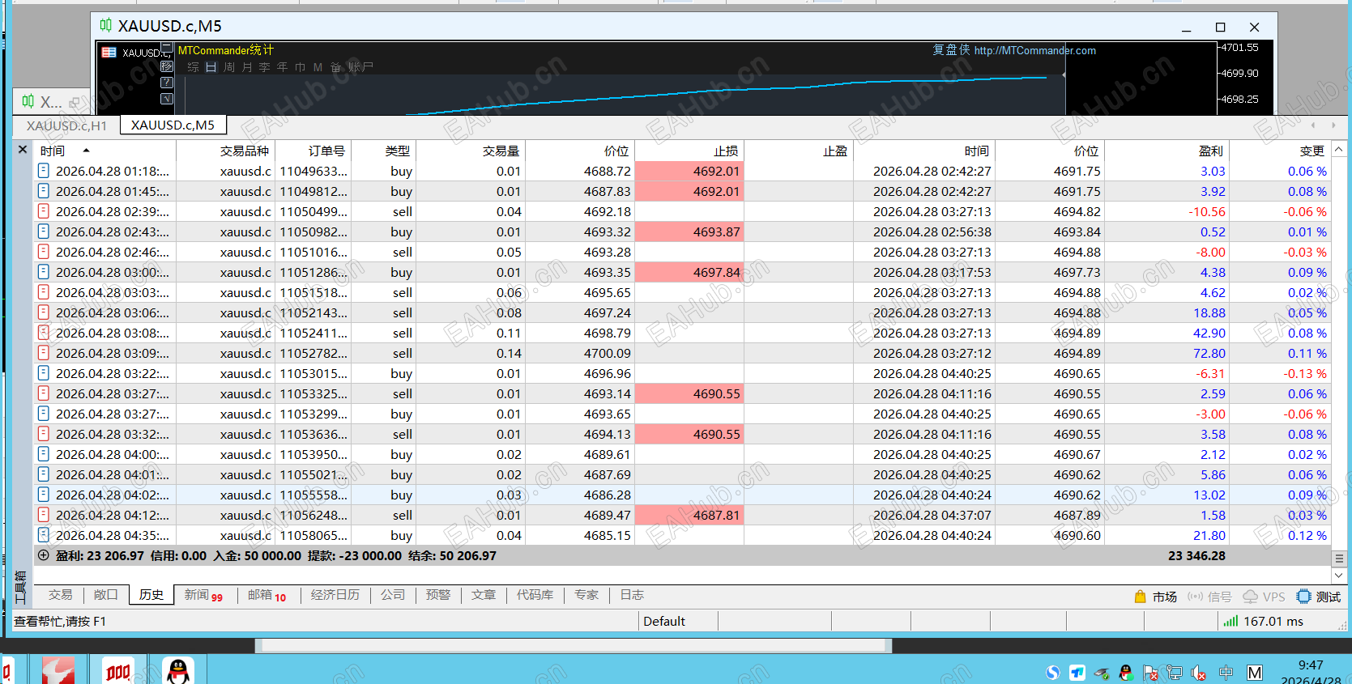The height and width of the screenshot is (684, 1352).
Task: Click the connection signal bars status
Action: coord(1231,621)
